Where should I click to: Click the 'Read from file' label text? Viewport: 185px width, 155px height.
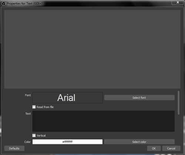tap(45, 107)
